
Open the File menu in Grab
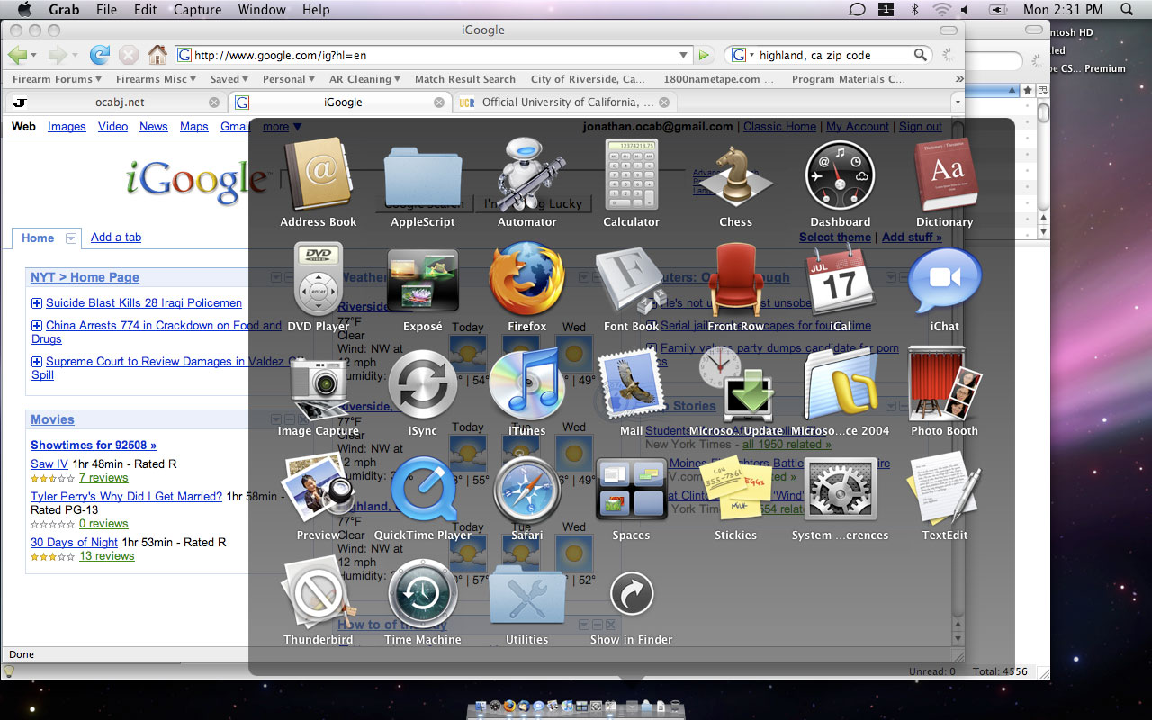point(106,10)
